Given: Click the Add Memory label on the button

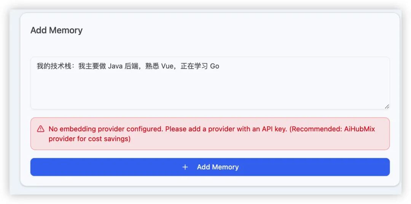Looking at the screenshot, I should (218, 167).
